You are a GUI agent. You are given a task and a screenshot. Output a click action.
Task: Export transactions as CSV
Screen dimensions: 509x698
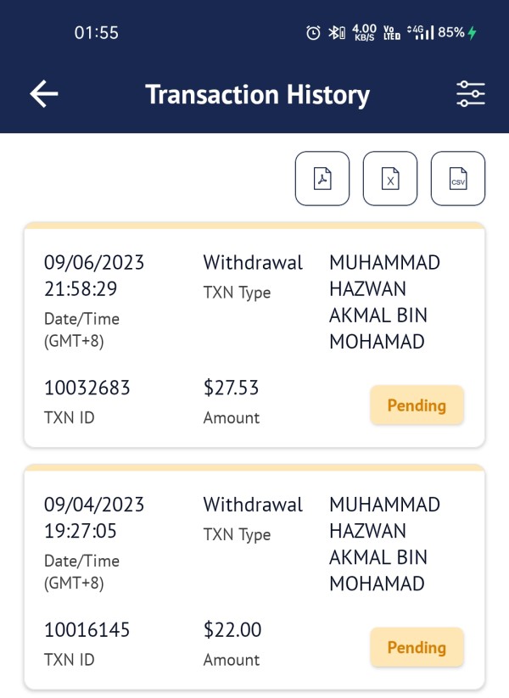click(458, 178)
